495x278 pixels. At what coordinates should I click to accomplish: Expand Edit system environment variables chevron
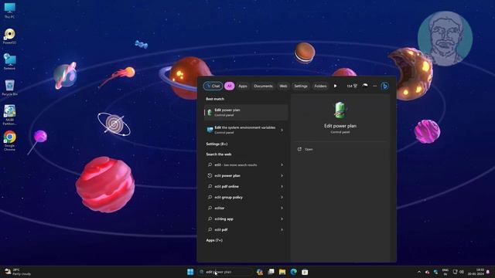point(282,130)
